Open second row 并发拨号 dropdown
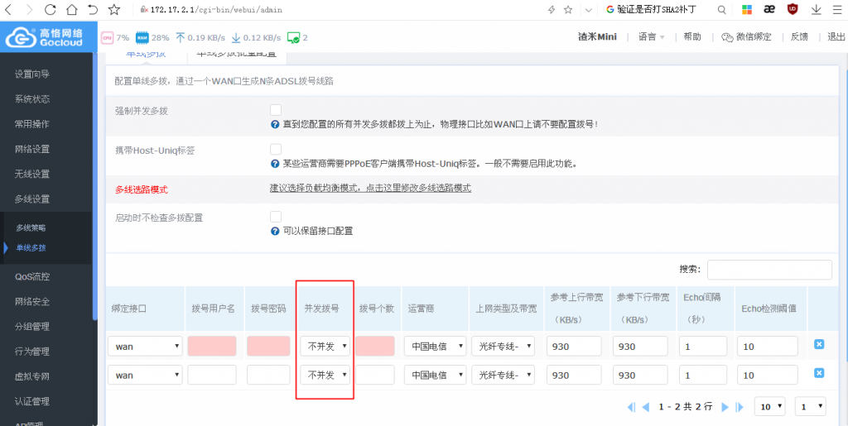Viewport: 848px width, 426px height. (325, 375)
